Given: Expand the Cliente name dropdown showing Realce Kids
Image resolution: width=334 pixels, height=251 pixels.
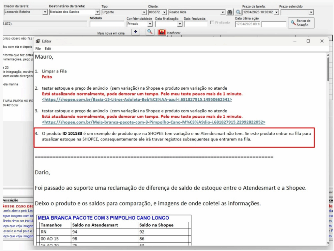Looking at the screenshot, I should click(223, 12).
